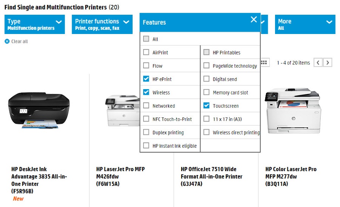Screen dimensions: 340x207
Task: Uncheck the HP ePrint checkbox
Action: pos(146,79)
